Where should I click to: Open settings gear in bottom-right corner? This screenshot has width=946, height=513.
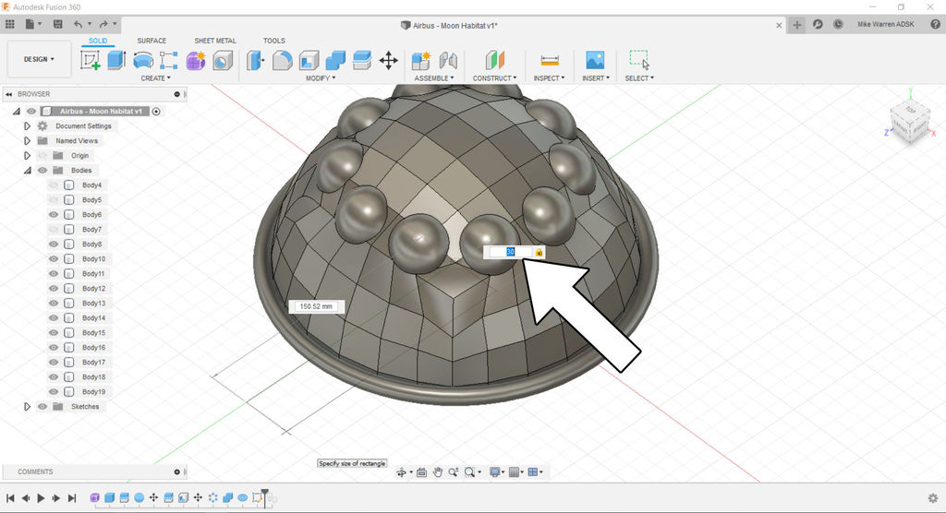932,498
